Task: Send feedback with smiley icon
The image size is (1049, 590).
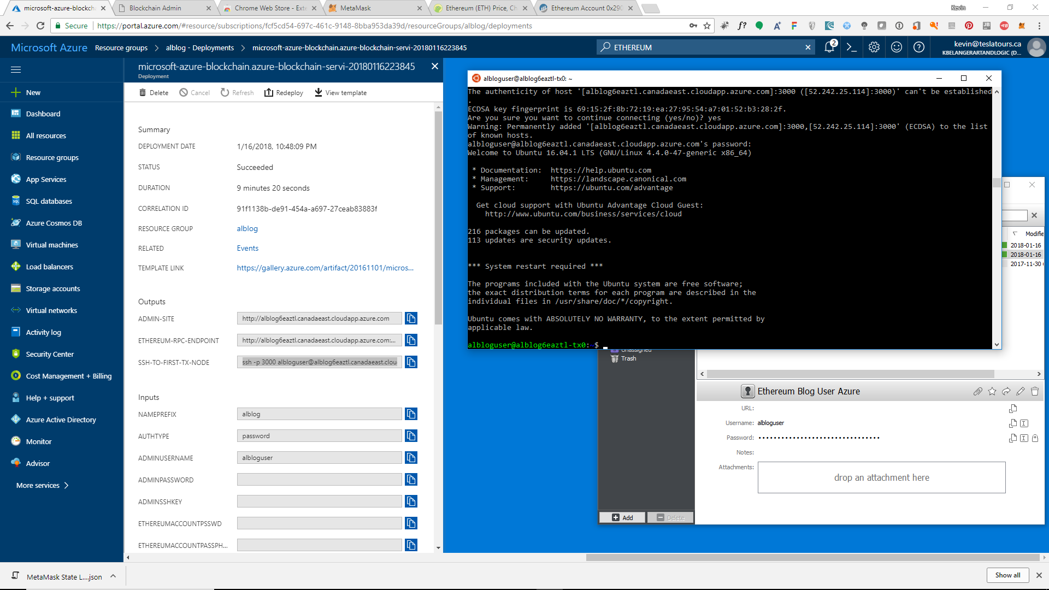Action: pyautogui.click(x=897, y=47)
